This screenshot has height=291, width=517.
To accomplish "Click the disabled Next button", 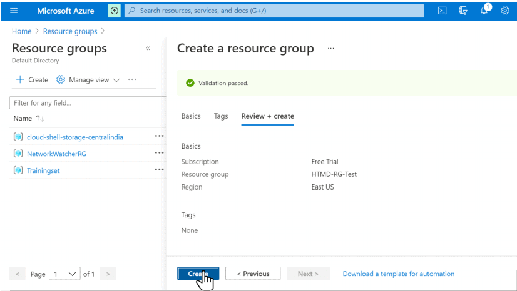I will click(x=309, y=274).
